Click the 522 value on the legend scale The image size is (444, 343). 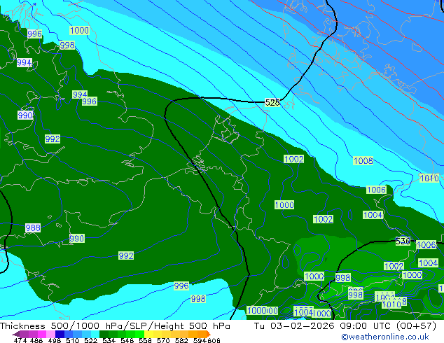pos(90,340)
